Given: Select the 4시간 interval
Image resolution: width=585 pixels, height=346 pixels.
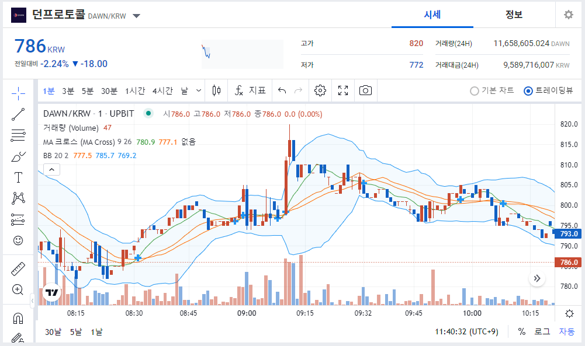Looking at the screenshot, I should [x=162, y=91].
